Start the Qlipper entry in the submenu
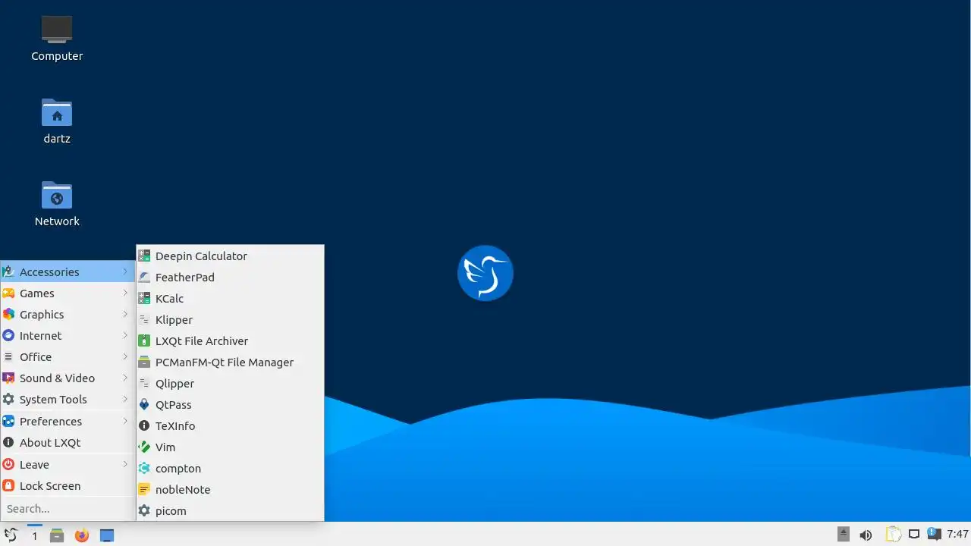Screen dimensions: 971x546 tap(230, 384)
